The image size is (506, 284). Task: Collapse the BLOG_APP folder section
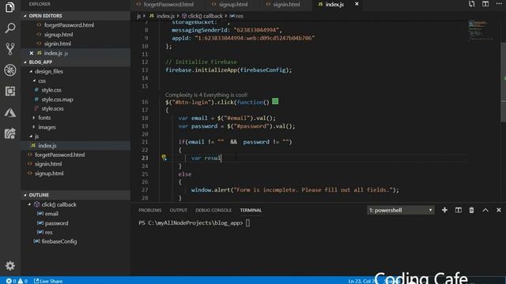(x=76, y=62)
